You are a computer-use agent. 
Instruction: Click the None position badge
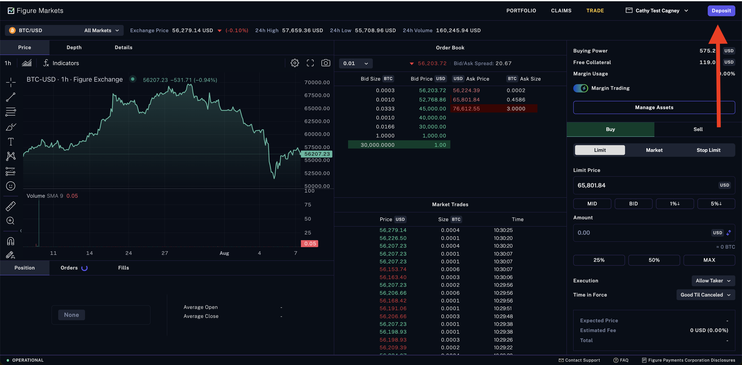pyautogui.click(x=71, y=315)
